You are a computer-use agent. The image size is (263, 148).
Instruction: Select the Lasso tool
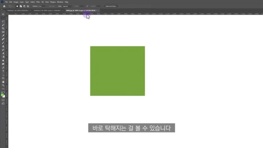(3, 21)
